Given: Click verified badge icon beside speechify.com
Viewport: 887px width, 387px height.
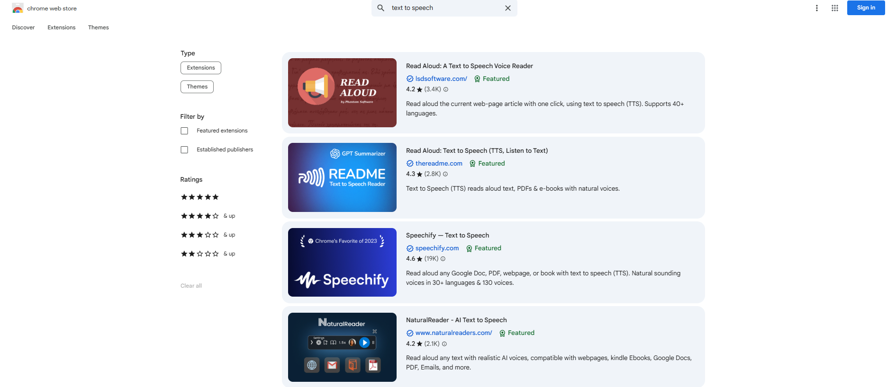Looking at the screenshot, I should (x=410, y=248).
